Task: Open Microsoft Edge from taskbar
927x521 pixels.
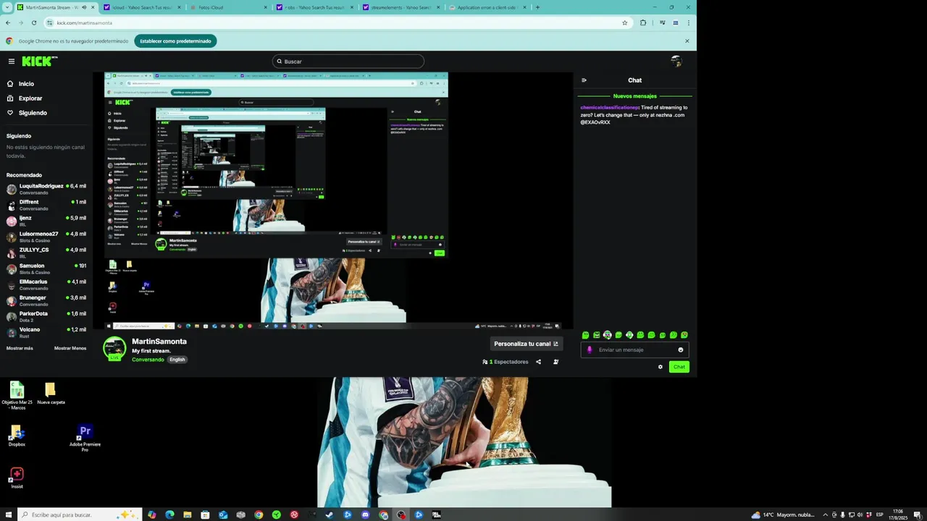Action: [169, 515]
